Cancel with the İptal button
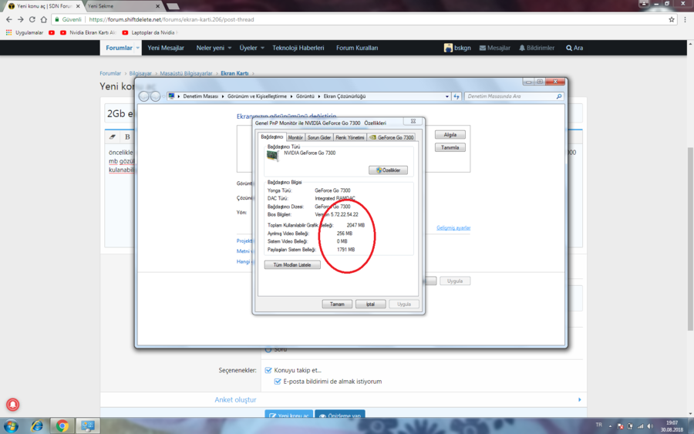Screen dimensions: 694x434 click(x=370, y=304)
